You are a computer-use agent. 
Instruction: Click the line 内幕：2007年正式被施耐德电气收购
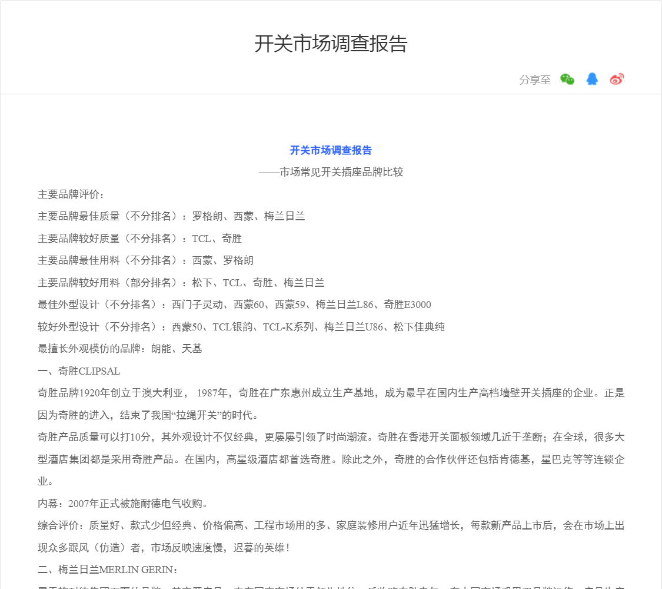pyautogui.click(x=122, y=504)
